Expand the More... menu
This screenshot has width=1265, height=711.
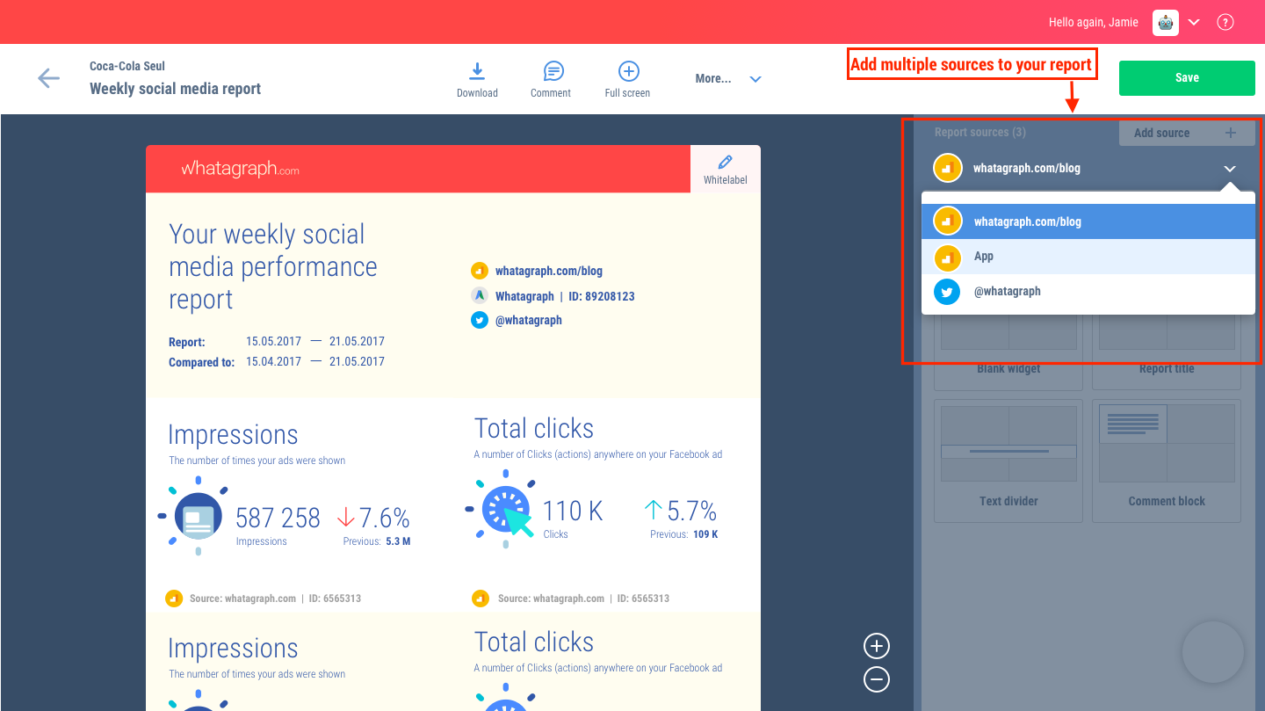727,79
